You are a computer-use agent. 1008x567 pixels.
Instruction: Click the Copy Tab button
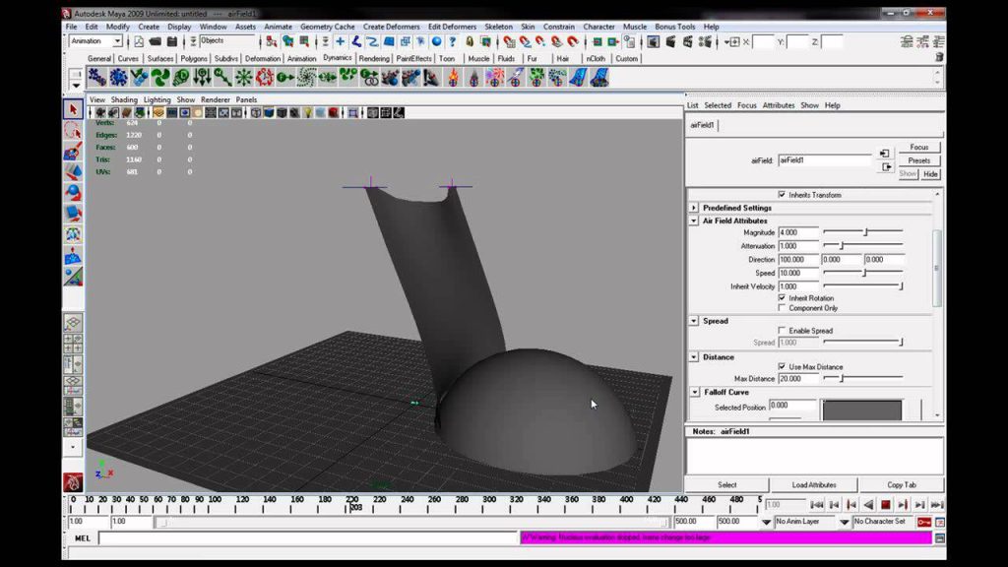902,484
